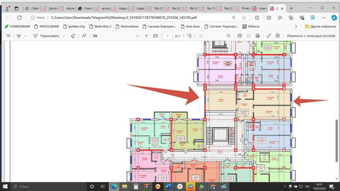Enter full screen mode for PDF

269,36
